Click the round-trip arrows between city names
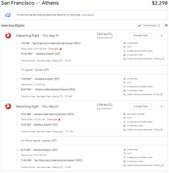Viewport: 169px width, 173px height. pyautogui.click(x=38, y=4)
